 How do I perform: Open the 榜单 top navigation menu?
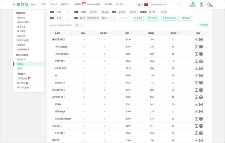33,5
